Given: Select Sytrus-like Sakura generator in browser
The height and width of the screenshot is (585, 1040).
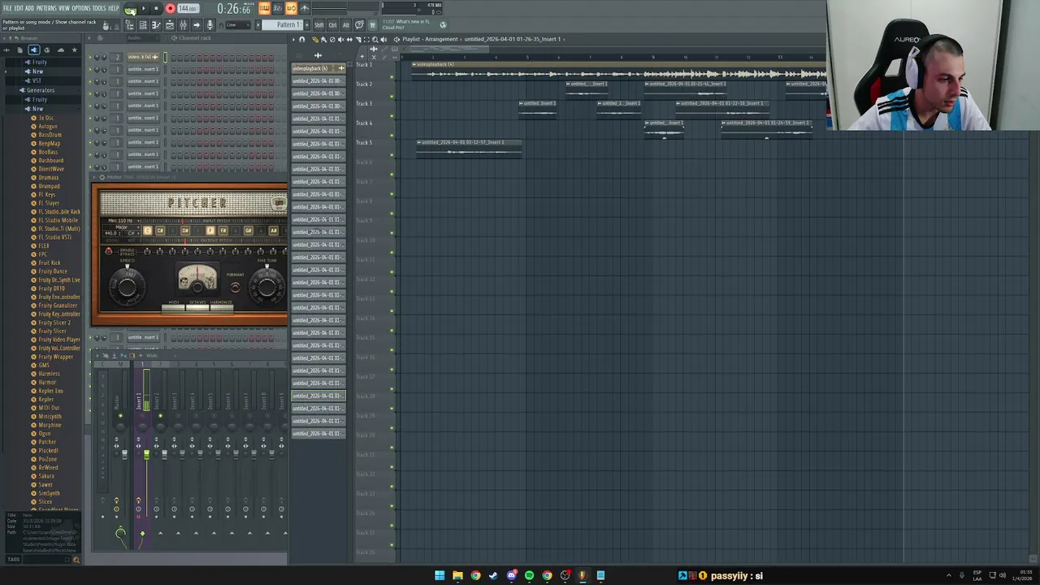Looking at the screenshot, I should click(x=46, y=476).
